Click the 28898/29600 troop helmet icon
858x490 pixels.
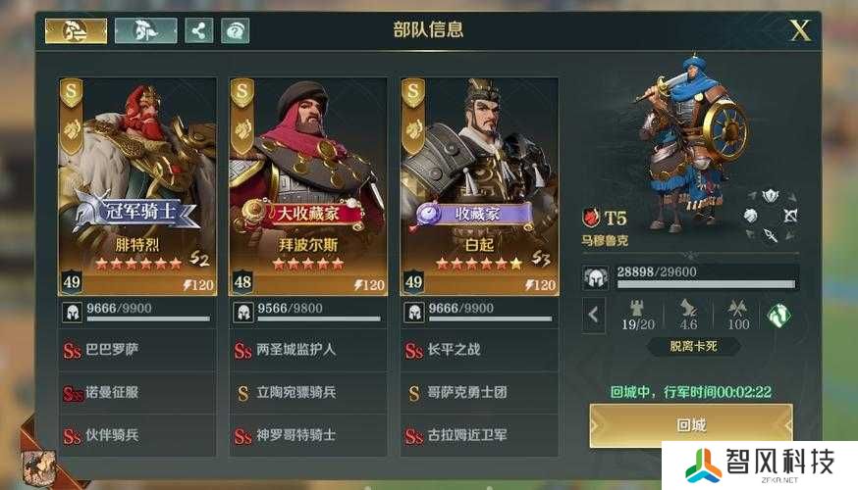[595, 277]
